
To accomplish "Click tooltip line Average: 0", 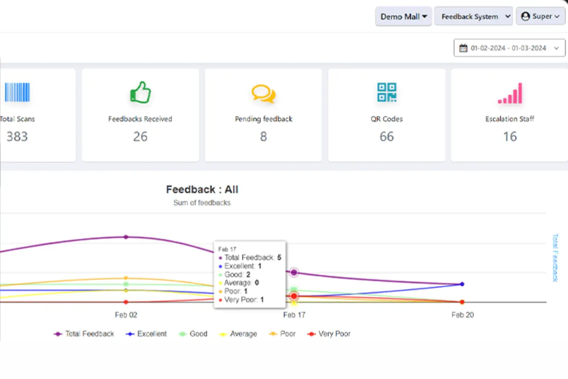I will [x=239, y=283].
